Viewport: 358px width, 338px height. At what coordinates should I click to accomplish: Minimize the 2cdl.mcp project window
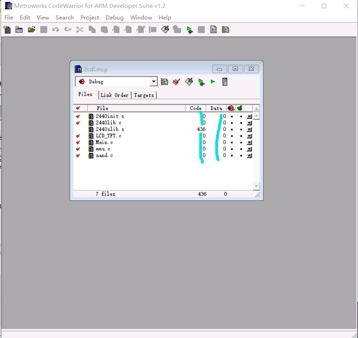pyautogui.click(x=219, y=69)
